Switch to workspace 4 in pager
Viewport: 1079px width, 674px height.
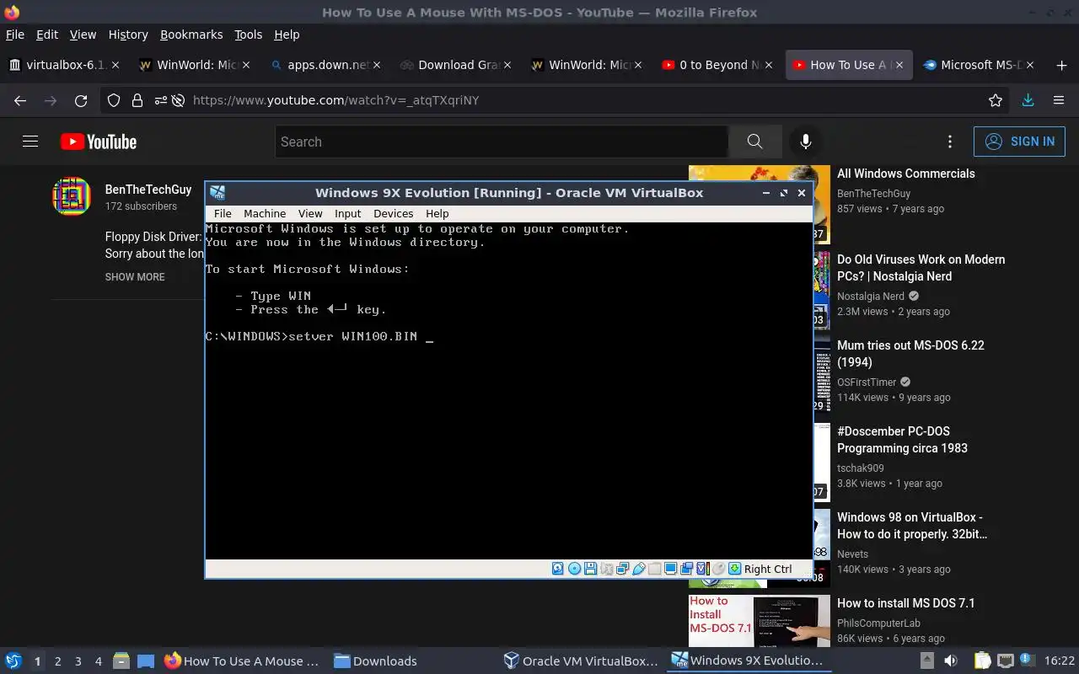tap(99, 661)
